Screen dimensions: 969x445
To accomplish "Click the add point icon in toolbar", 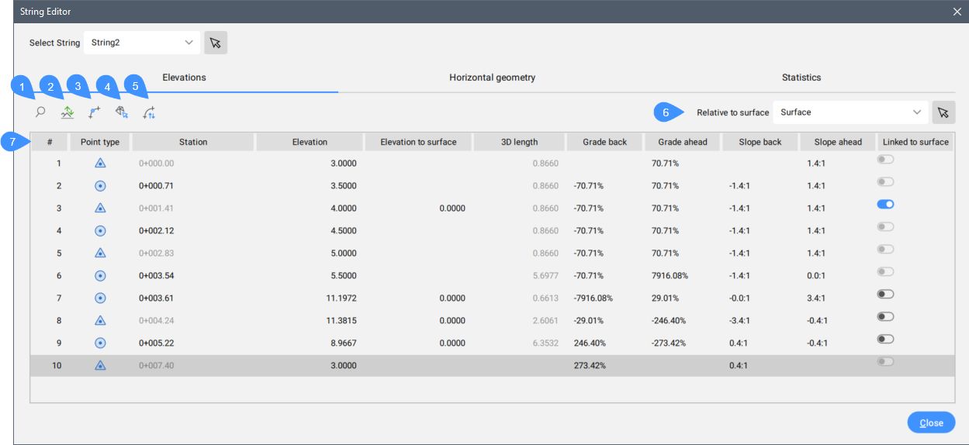I will point(95,112).
